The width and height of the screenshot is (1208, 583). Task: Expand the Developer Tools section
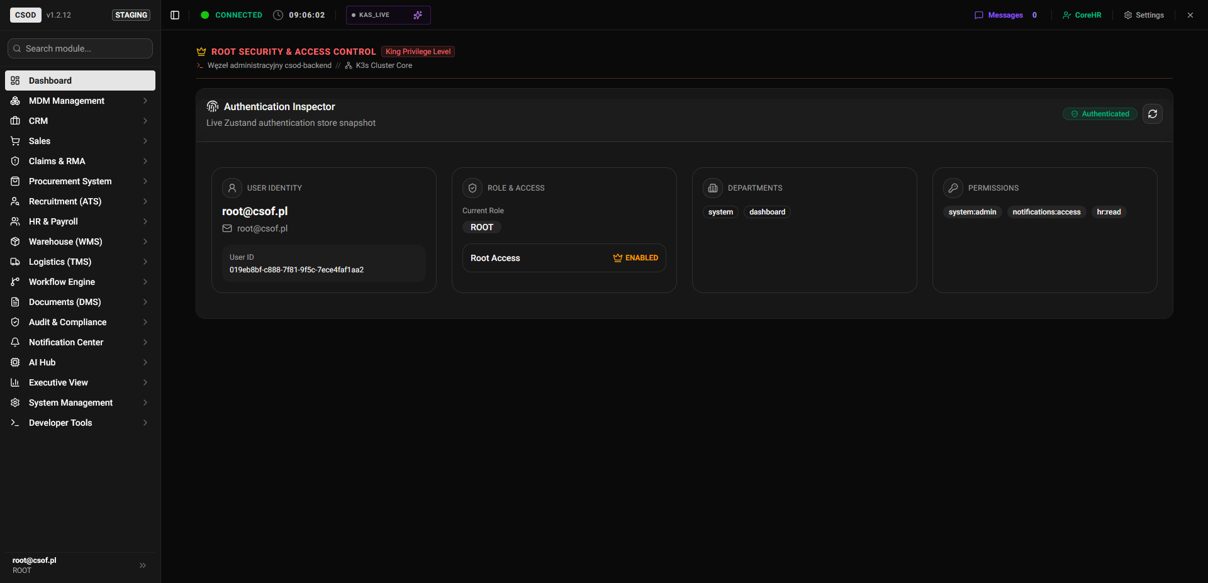80,423
